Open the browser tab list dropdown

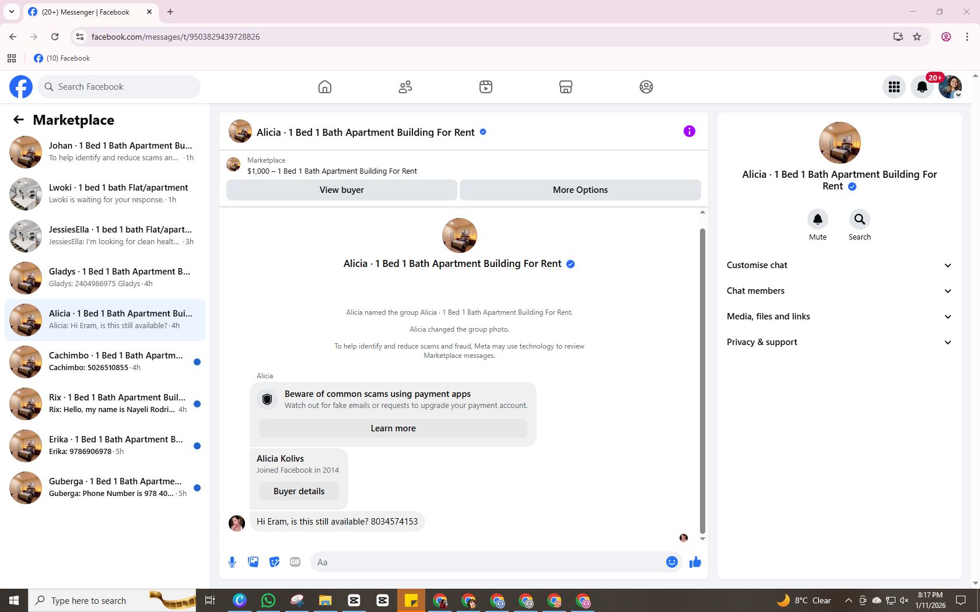click(x=12, y=12)
